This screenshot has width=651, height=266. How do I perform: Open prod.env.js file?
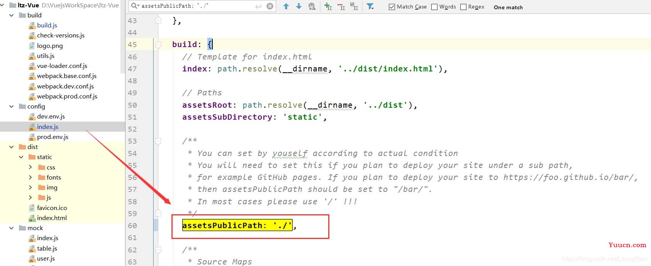point(53,137)
